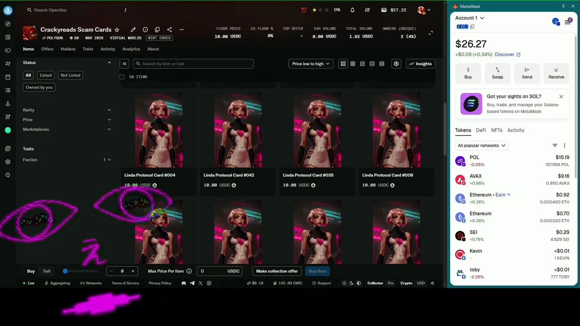
Task: Switch to Sell mode in the bottom bar
Action: click(47, 271)
